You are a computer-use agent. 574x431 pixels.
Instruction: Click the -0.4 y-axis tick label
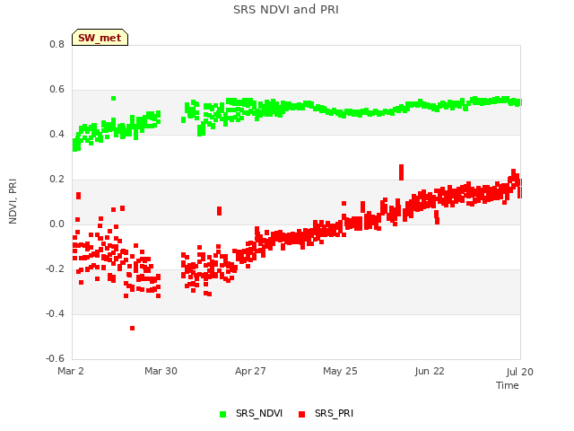click(55, 313)
